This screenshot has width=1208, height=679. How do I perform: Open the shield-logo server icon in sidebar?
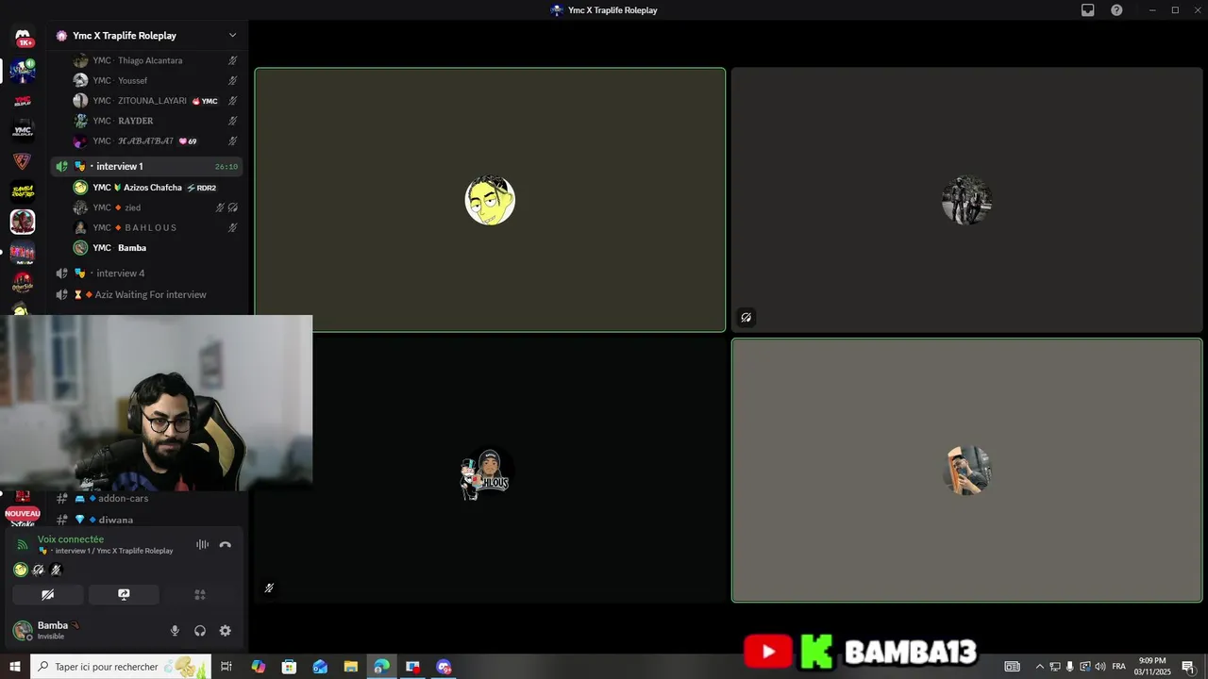[23, 161]
